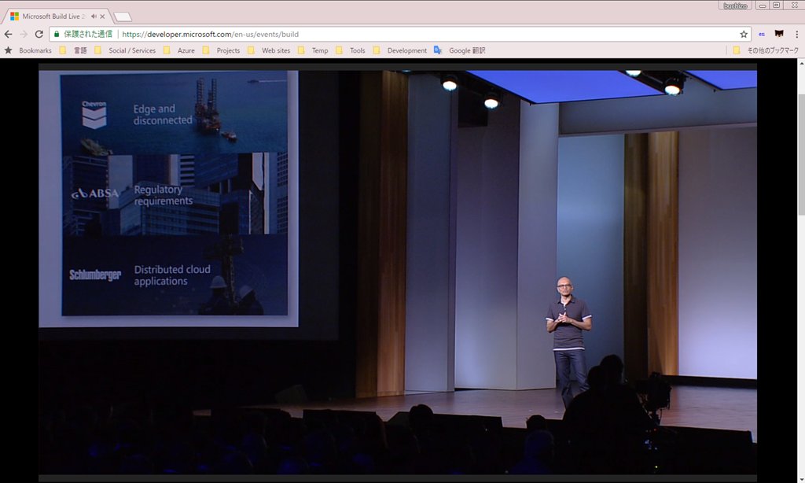Click the cat-face extension icon
This screenshot has width=805, height=483.
click(779, 35)
